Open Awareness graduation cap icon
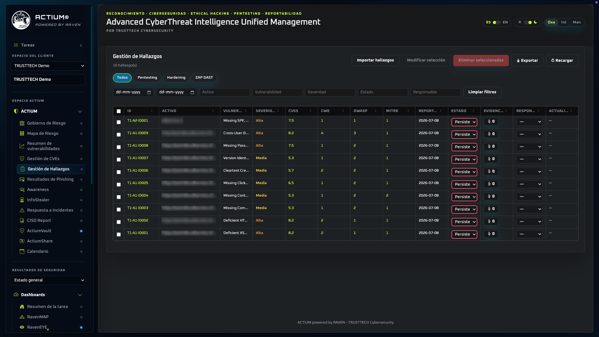This screenshot has height=337, width=599. [x=22, y=190]
